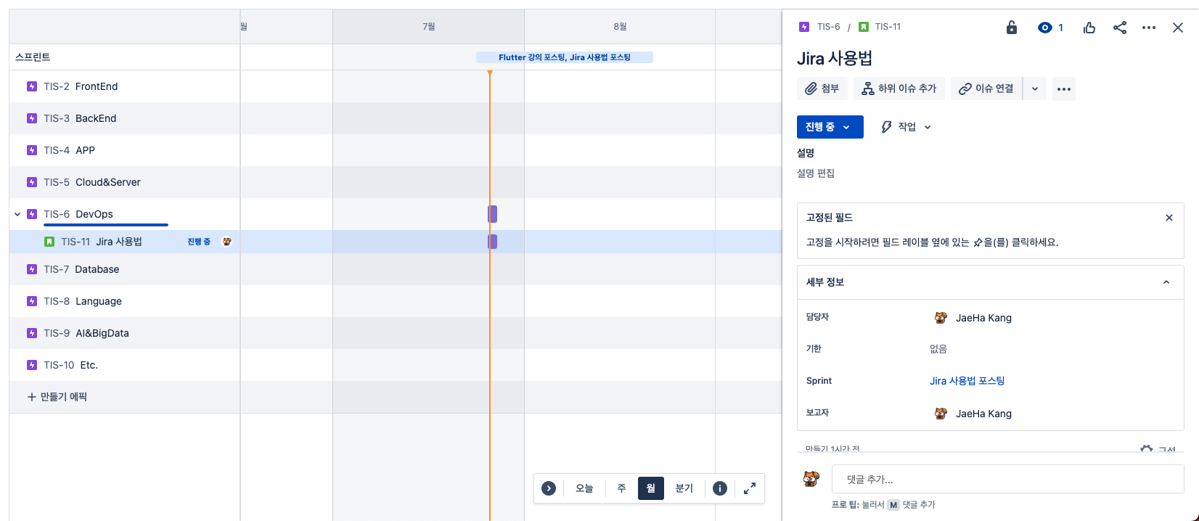Screen dimensions: 1199x521
Task: Open the top-right three-dots actions menu
Action: pyautogui.click(x=1149, y=28)
